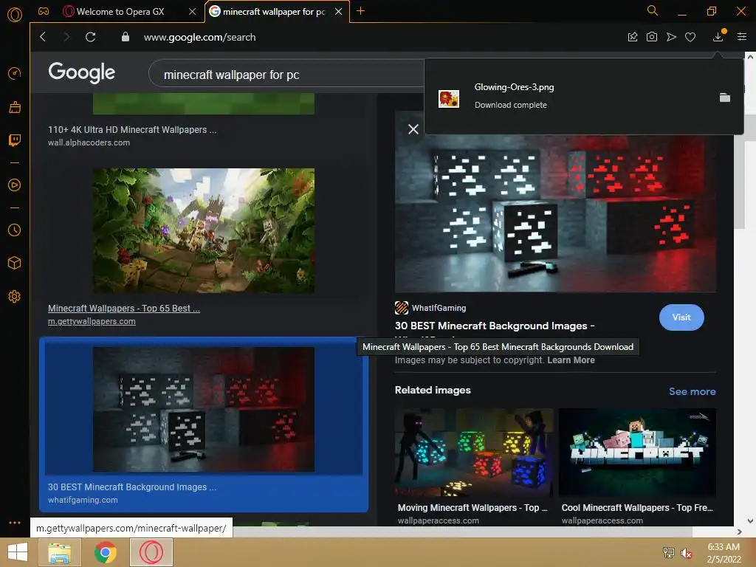
Task: Open 110+ 4K Ultra HD Minecraft Wallpapers result
Action: pyautogui.click(x=132, y=130)
